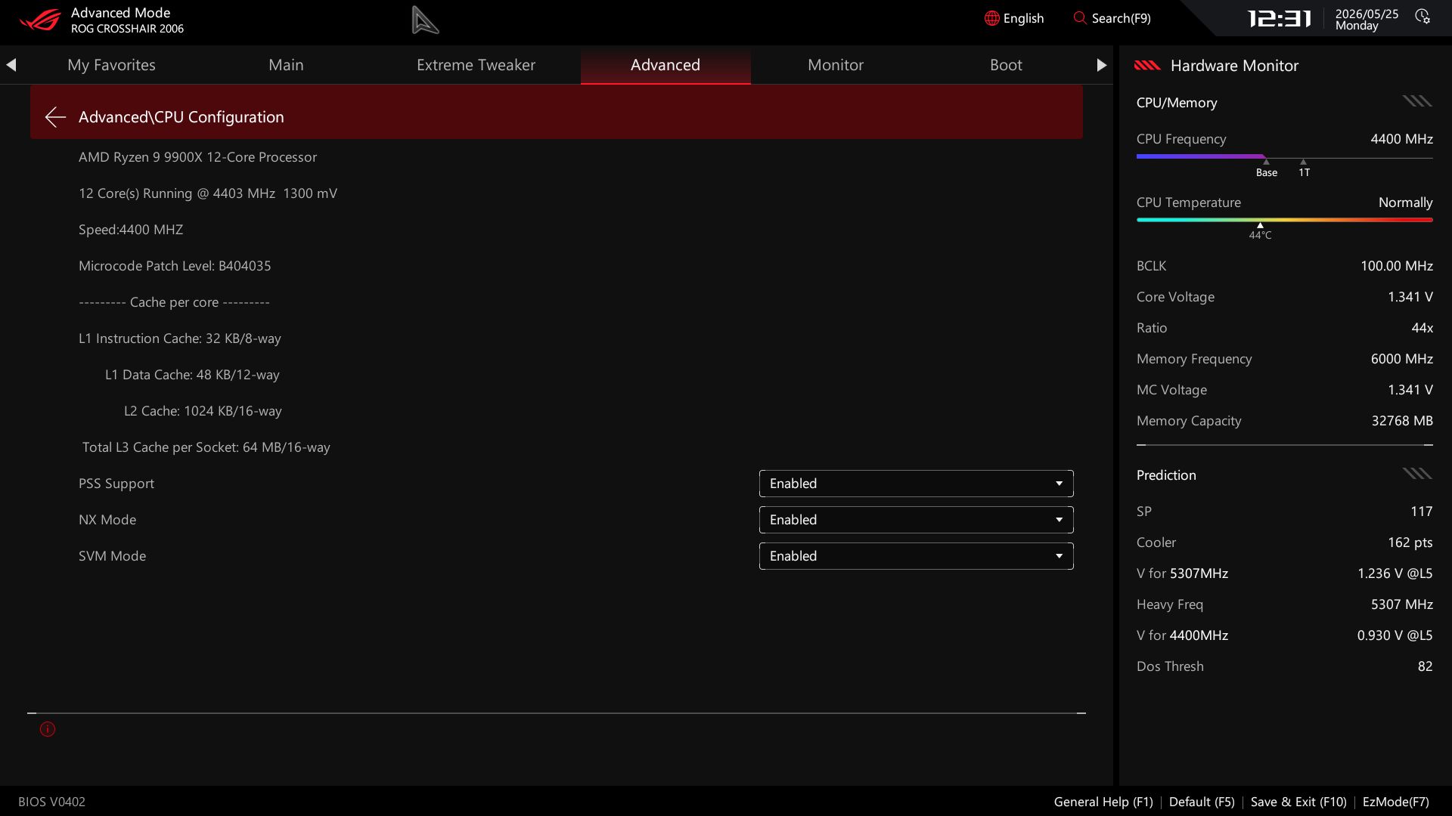1452x816 pixels.
Task: Switch to the My Favorites tab
Action: pyautogui.click(x=111, y=65)
